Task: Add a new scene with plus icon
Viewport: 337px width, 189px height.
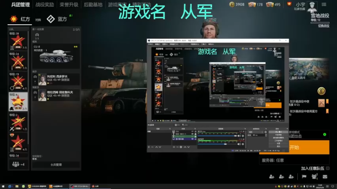Action: [149, 147]
